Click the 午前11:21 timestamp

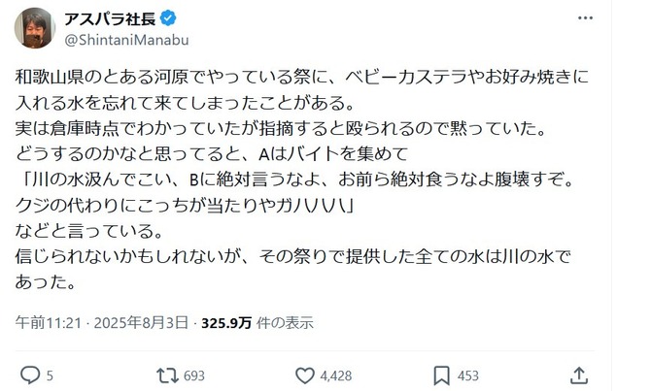click(49, 322)
